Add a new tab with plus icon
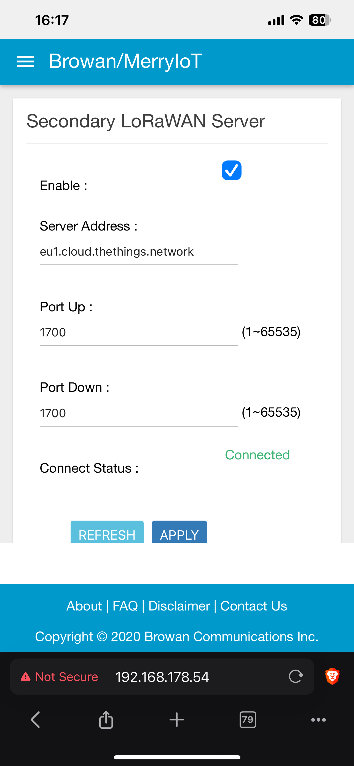This screenshot has height=766, width=354. (177, 720)
